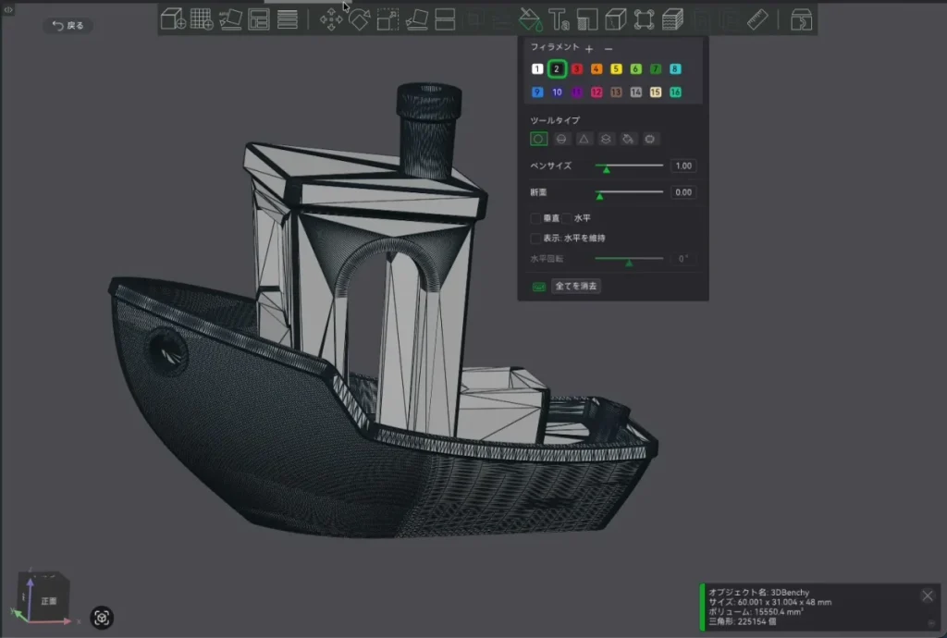
Task: Adjust the ペンサイズ pen size slider
Action: (629, 166)
